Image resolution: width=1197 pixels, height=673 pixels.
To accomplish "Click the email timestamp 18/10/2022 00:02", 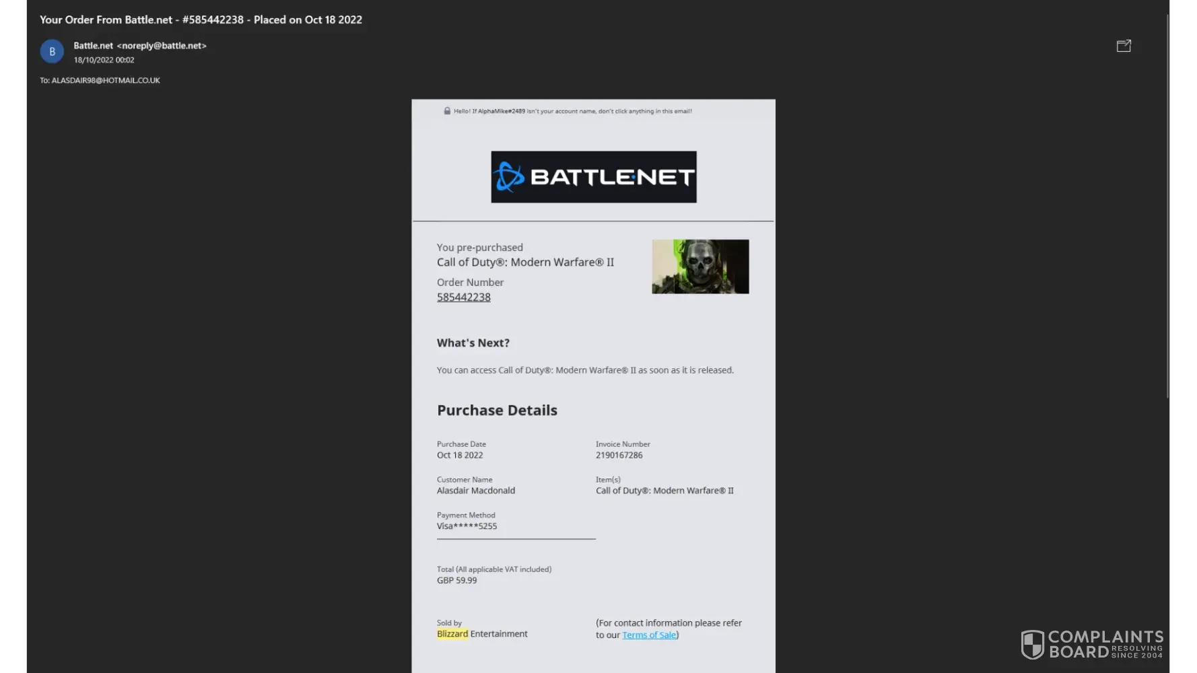I will [104, 60].
